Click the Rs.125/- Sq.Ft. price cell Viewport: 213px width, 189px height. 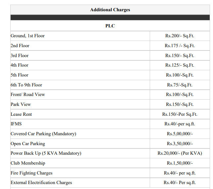(180, 65)
